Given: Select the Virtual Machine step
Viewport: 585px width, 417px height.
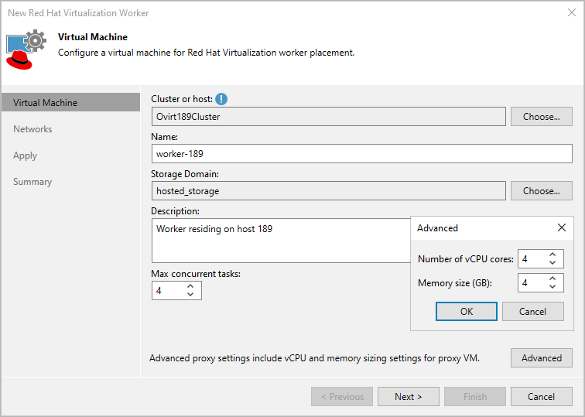Looking at the screenshot, I should click(x=71, y=103).
